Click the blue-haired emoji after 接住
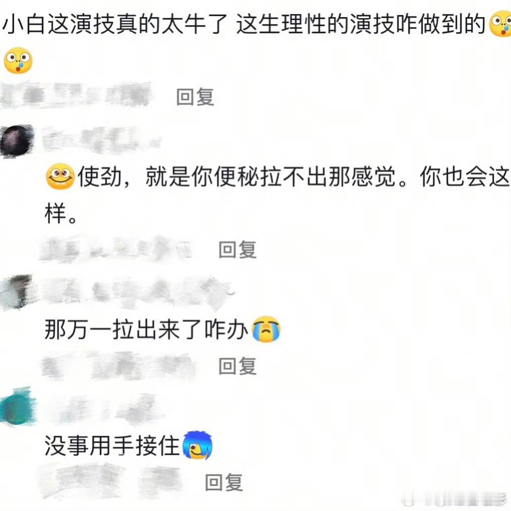 tap(198, 445)
